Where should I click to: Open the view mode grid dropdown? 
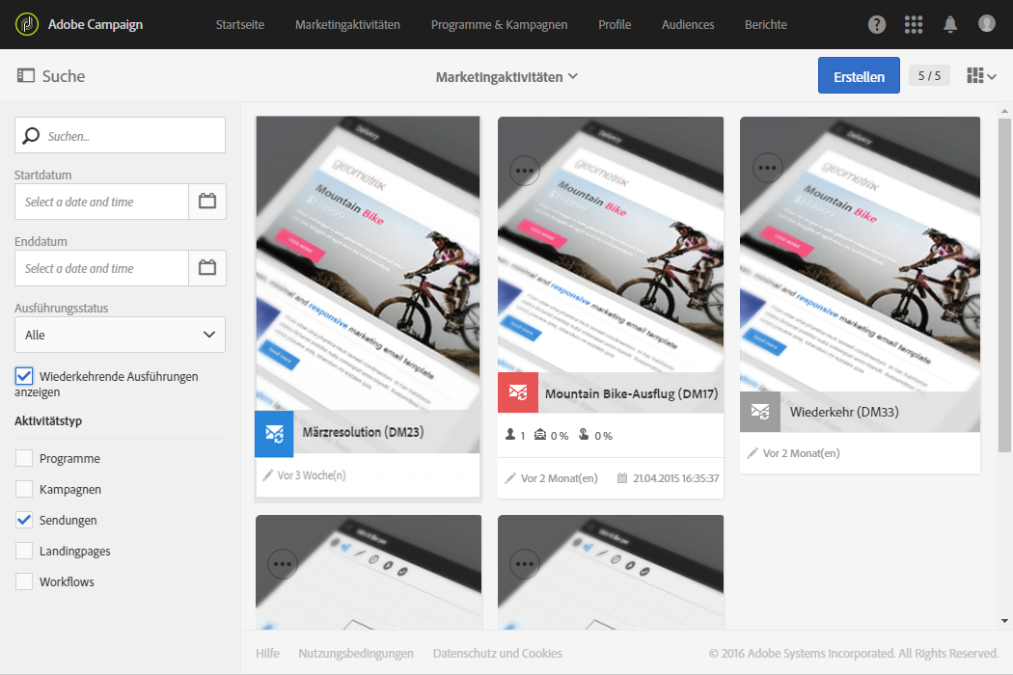(981, 75)
